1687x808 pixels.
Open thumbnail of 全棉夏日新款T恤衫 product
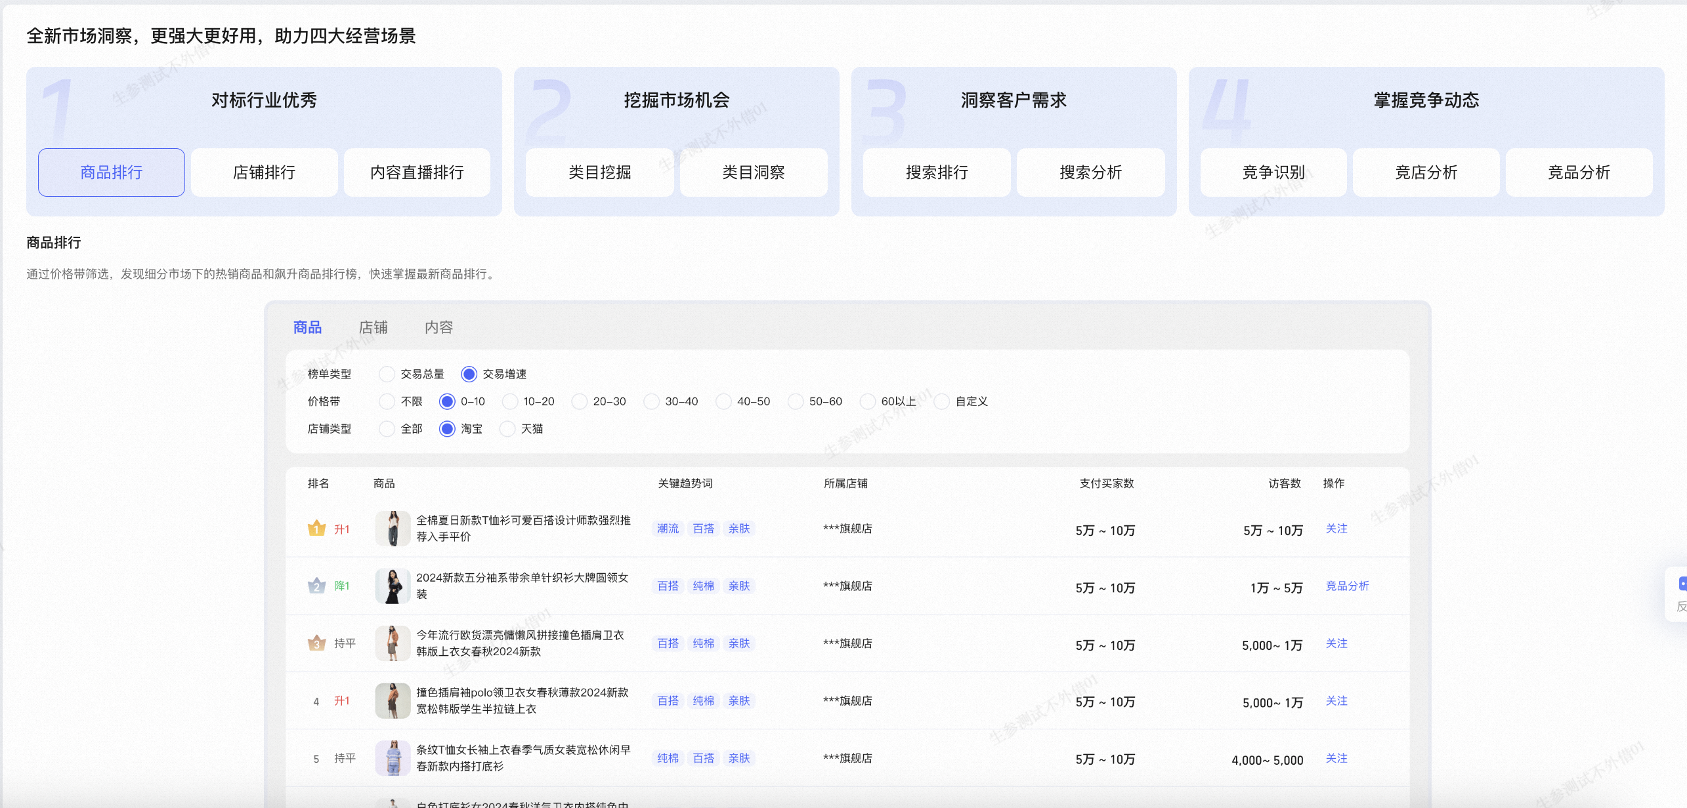click(x=393, y=529)
